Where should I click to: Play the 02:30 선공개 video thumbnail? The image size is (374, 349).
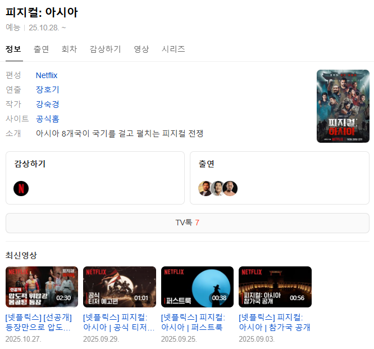click(x=42, y=287)
